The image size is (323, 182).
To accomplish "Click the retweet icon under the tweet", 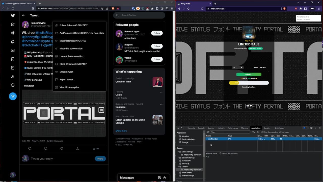I will pyautogui.click(x=46, y=149).
